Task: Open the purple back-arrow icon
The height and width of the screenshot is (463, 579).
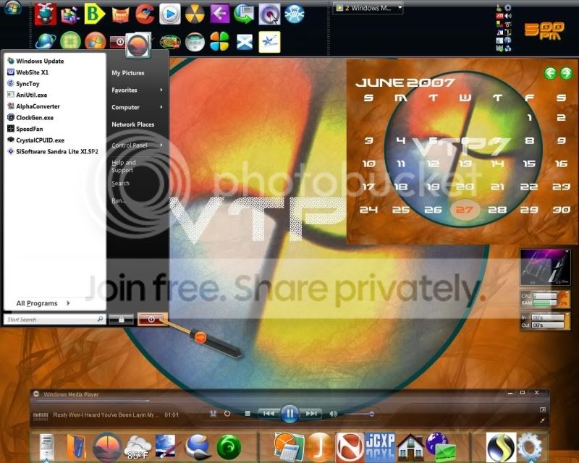Action: click(220, 14)
